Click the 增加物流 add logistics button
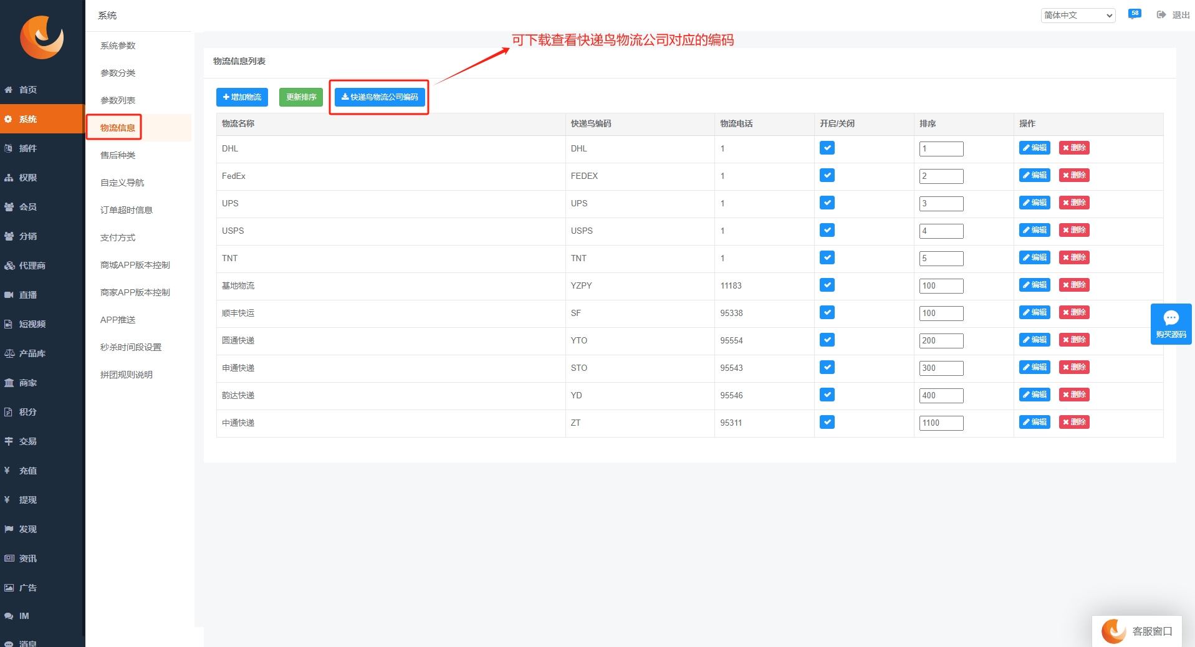 pyautogui.click(x=242, y=97)
